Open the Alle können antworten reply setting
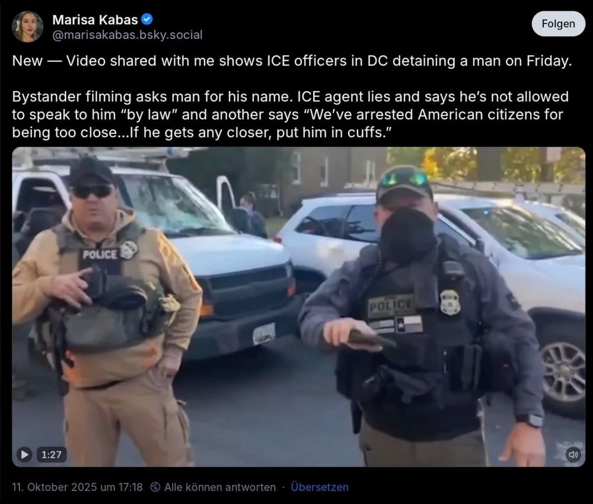Image resolution: width=593 pixels, height=504 pixels. [220, 487]
